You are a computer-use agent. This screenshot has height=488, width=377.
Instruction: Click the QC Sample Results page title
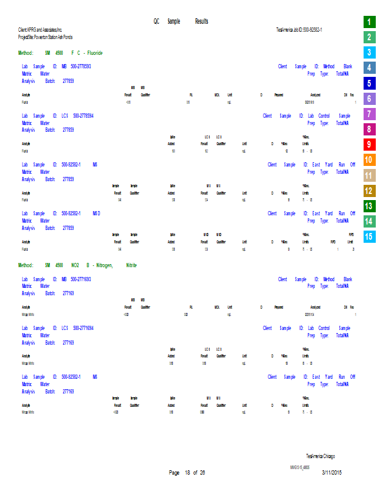coord(181,21)
